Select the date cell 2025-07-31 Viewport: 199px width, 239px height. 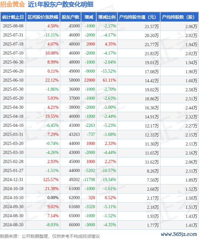click(13, 35)
